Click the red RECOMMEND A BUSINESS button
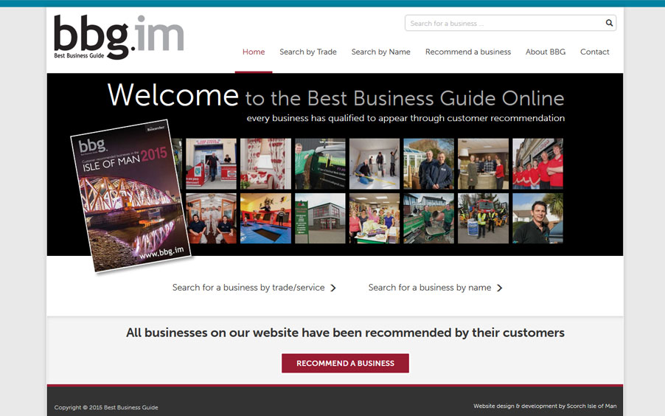This screenshot has width=665, height=416. 345,364
